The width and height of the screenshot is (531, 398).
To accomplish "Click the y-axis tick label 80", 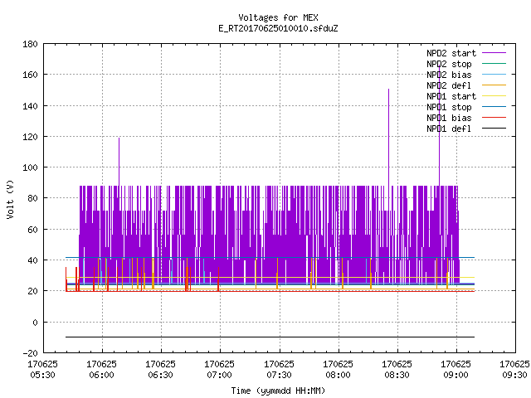I will (x=32, y=198).
